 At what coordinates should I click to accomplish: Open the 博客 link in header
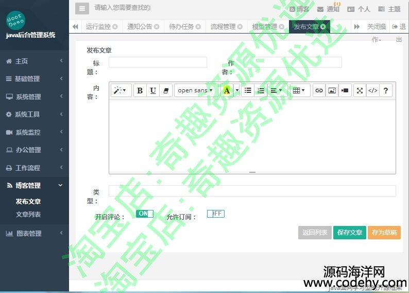pyautogui.click(x=299, y=9)
